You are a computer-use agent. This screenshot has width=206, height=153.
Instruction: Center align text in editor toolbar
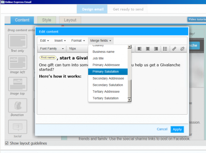coord(148,49)
